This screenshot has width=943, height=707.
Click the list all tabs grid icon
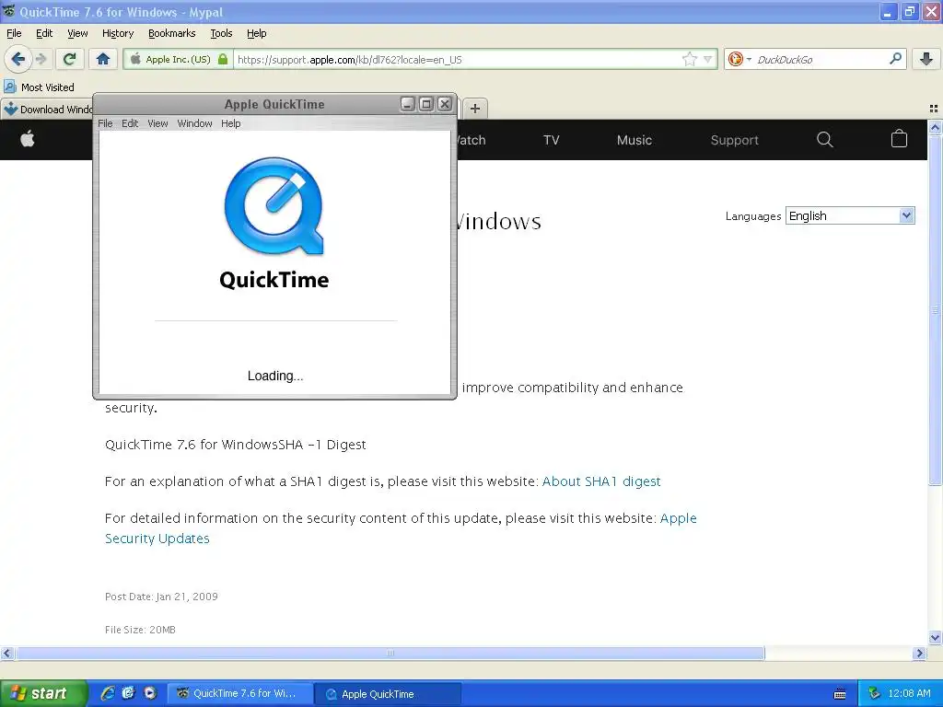click(x=934, y=109)
